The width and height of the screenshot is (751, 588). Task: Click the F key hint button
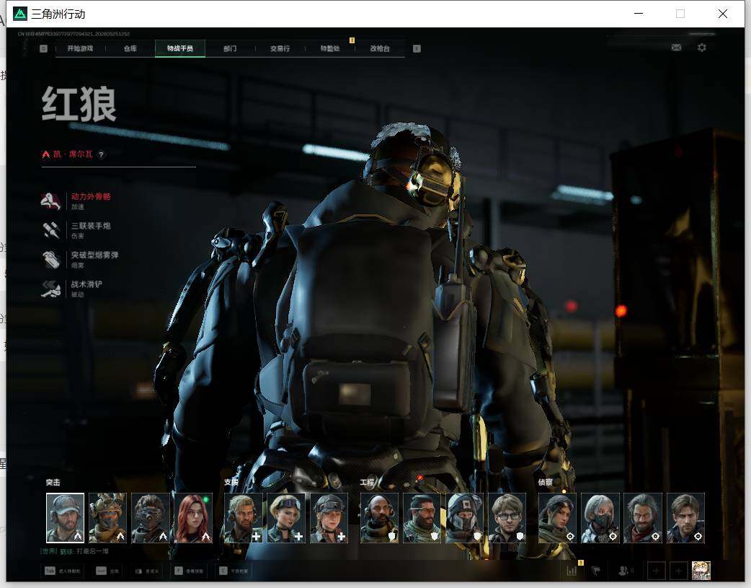(189, 571)
